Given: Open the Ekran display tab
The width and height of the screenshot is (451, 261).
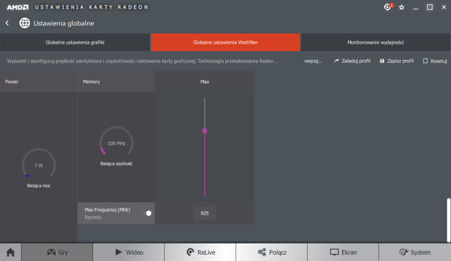Looking at the screenshot, I should (343, 252).
